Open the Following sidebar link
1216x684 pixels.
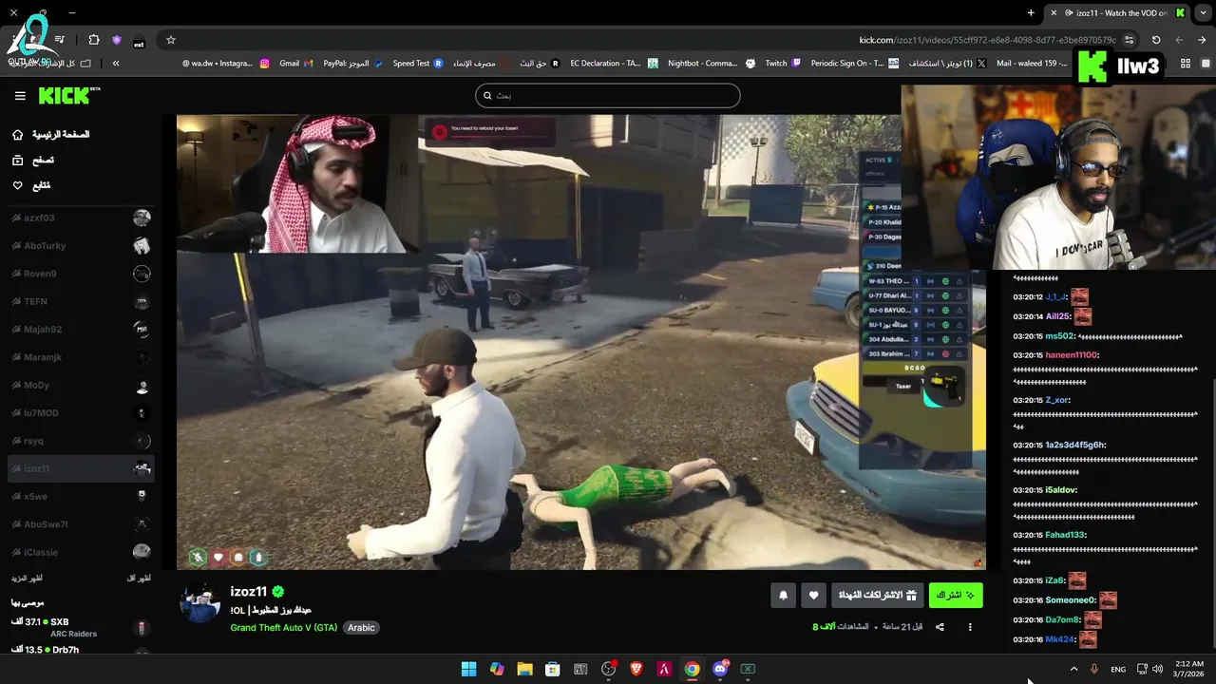click(31, 185)
